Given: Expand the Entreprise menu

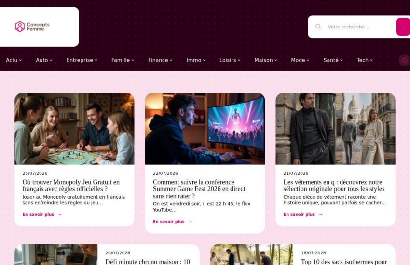Looking at the screenshot, I should coord(82,60).
